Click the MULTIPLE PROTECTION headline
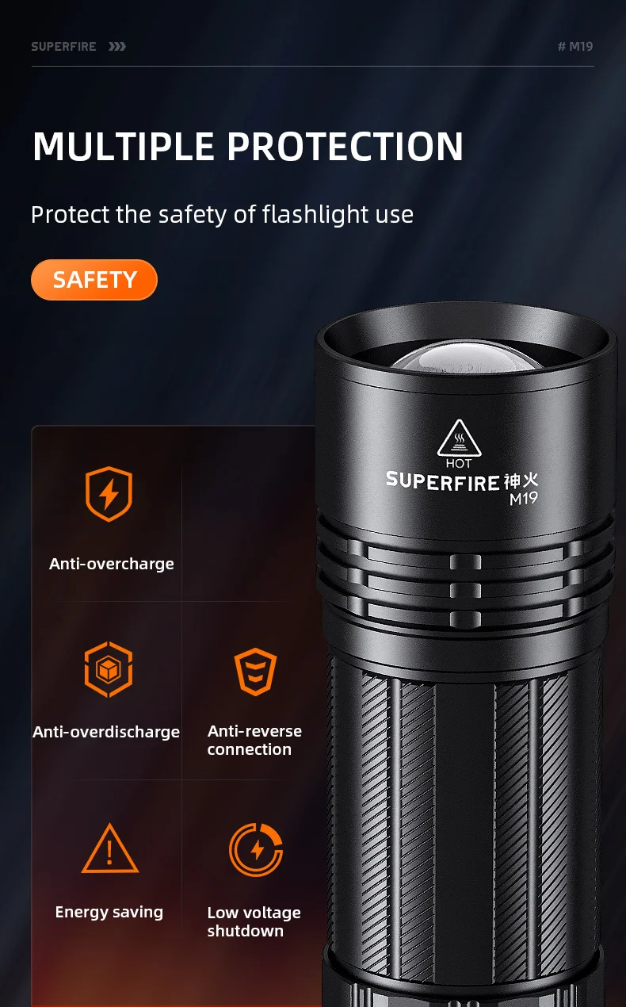626x1007 pixels. pyautogui.click(x=248, y=147)
